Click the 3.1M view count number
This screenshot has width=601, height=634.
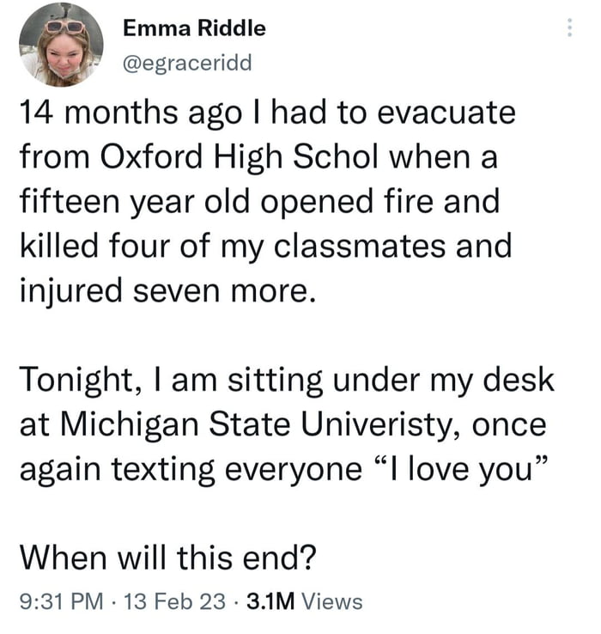pos(270,602)
